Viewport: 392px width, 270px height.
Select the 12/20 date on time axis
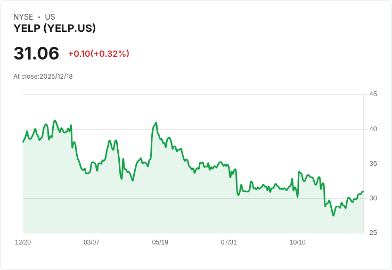tap(23, 242)
